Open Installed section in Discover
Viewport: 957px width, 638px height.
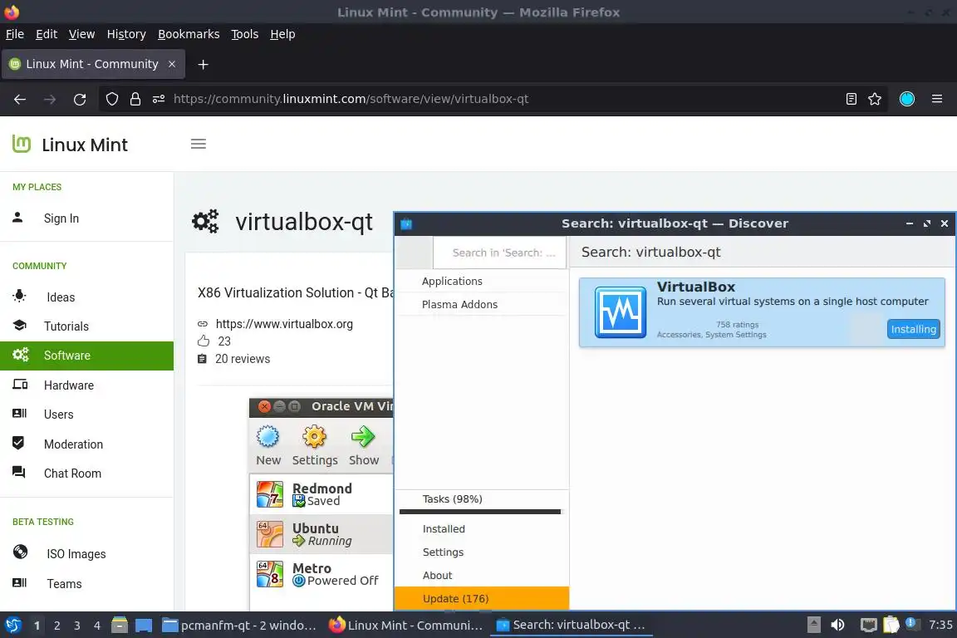pyautogui.click(x=481, y=528)
